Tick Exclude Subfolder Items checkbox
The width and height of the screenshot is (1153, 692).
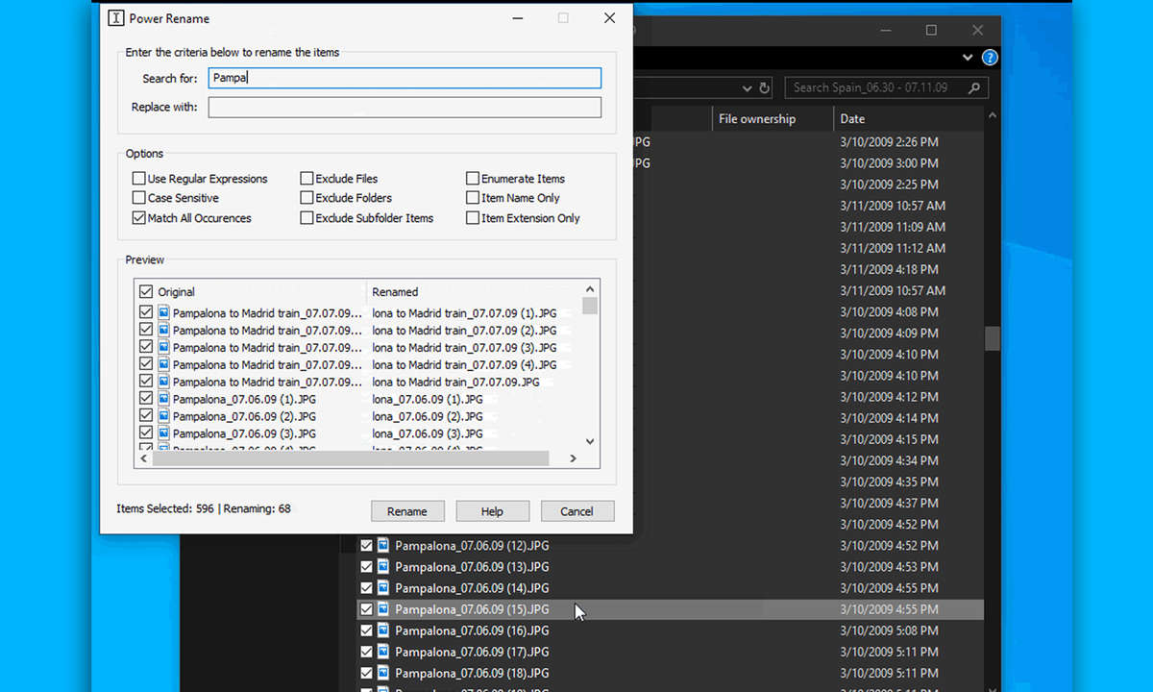[307, 218]
